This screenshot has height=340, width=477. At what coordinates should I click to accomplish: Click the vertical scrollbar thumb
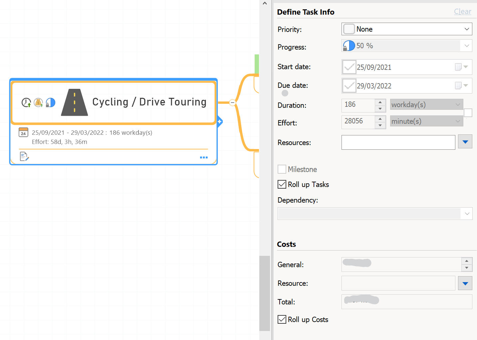(x=265, y=293)
